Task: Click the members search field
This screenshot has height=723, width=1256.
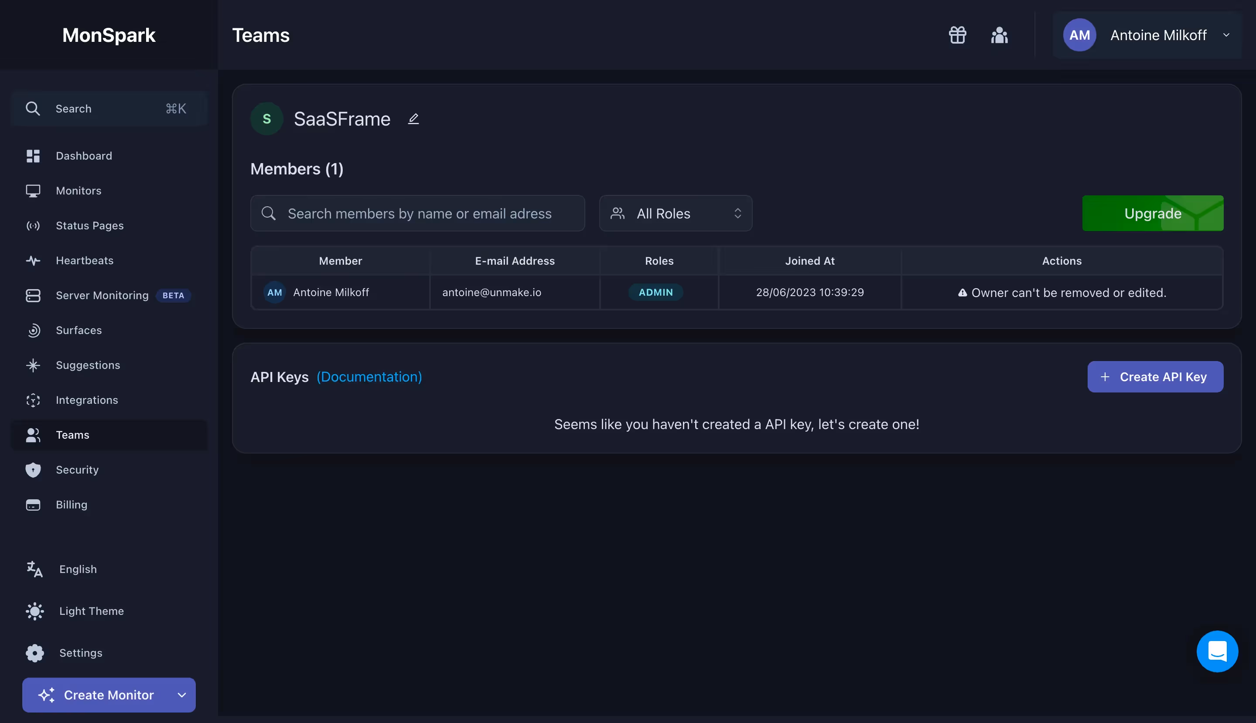Action: coord(418,213)
